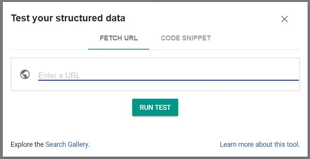Image resolution: width=310 pixels, height=159 pixels.
Task: Start the structured data test
Action: (x=155, y=107)
